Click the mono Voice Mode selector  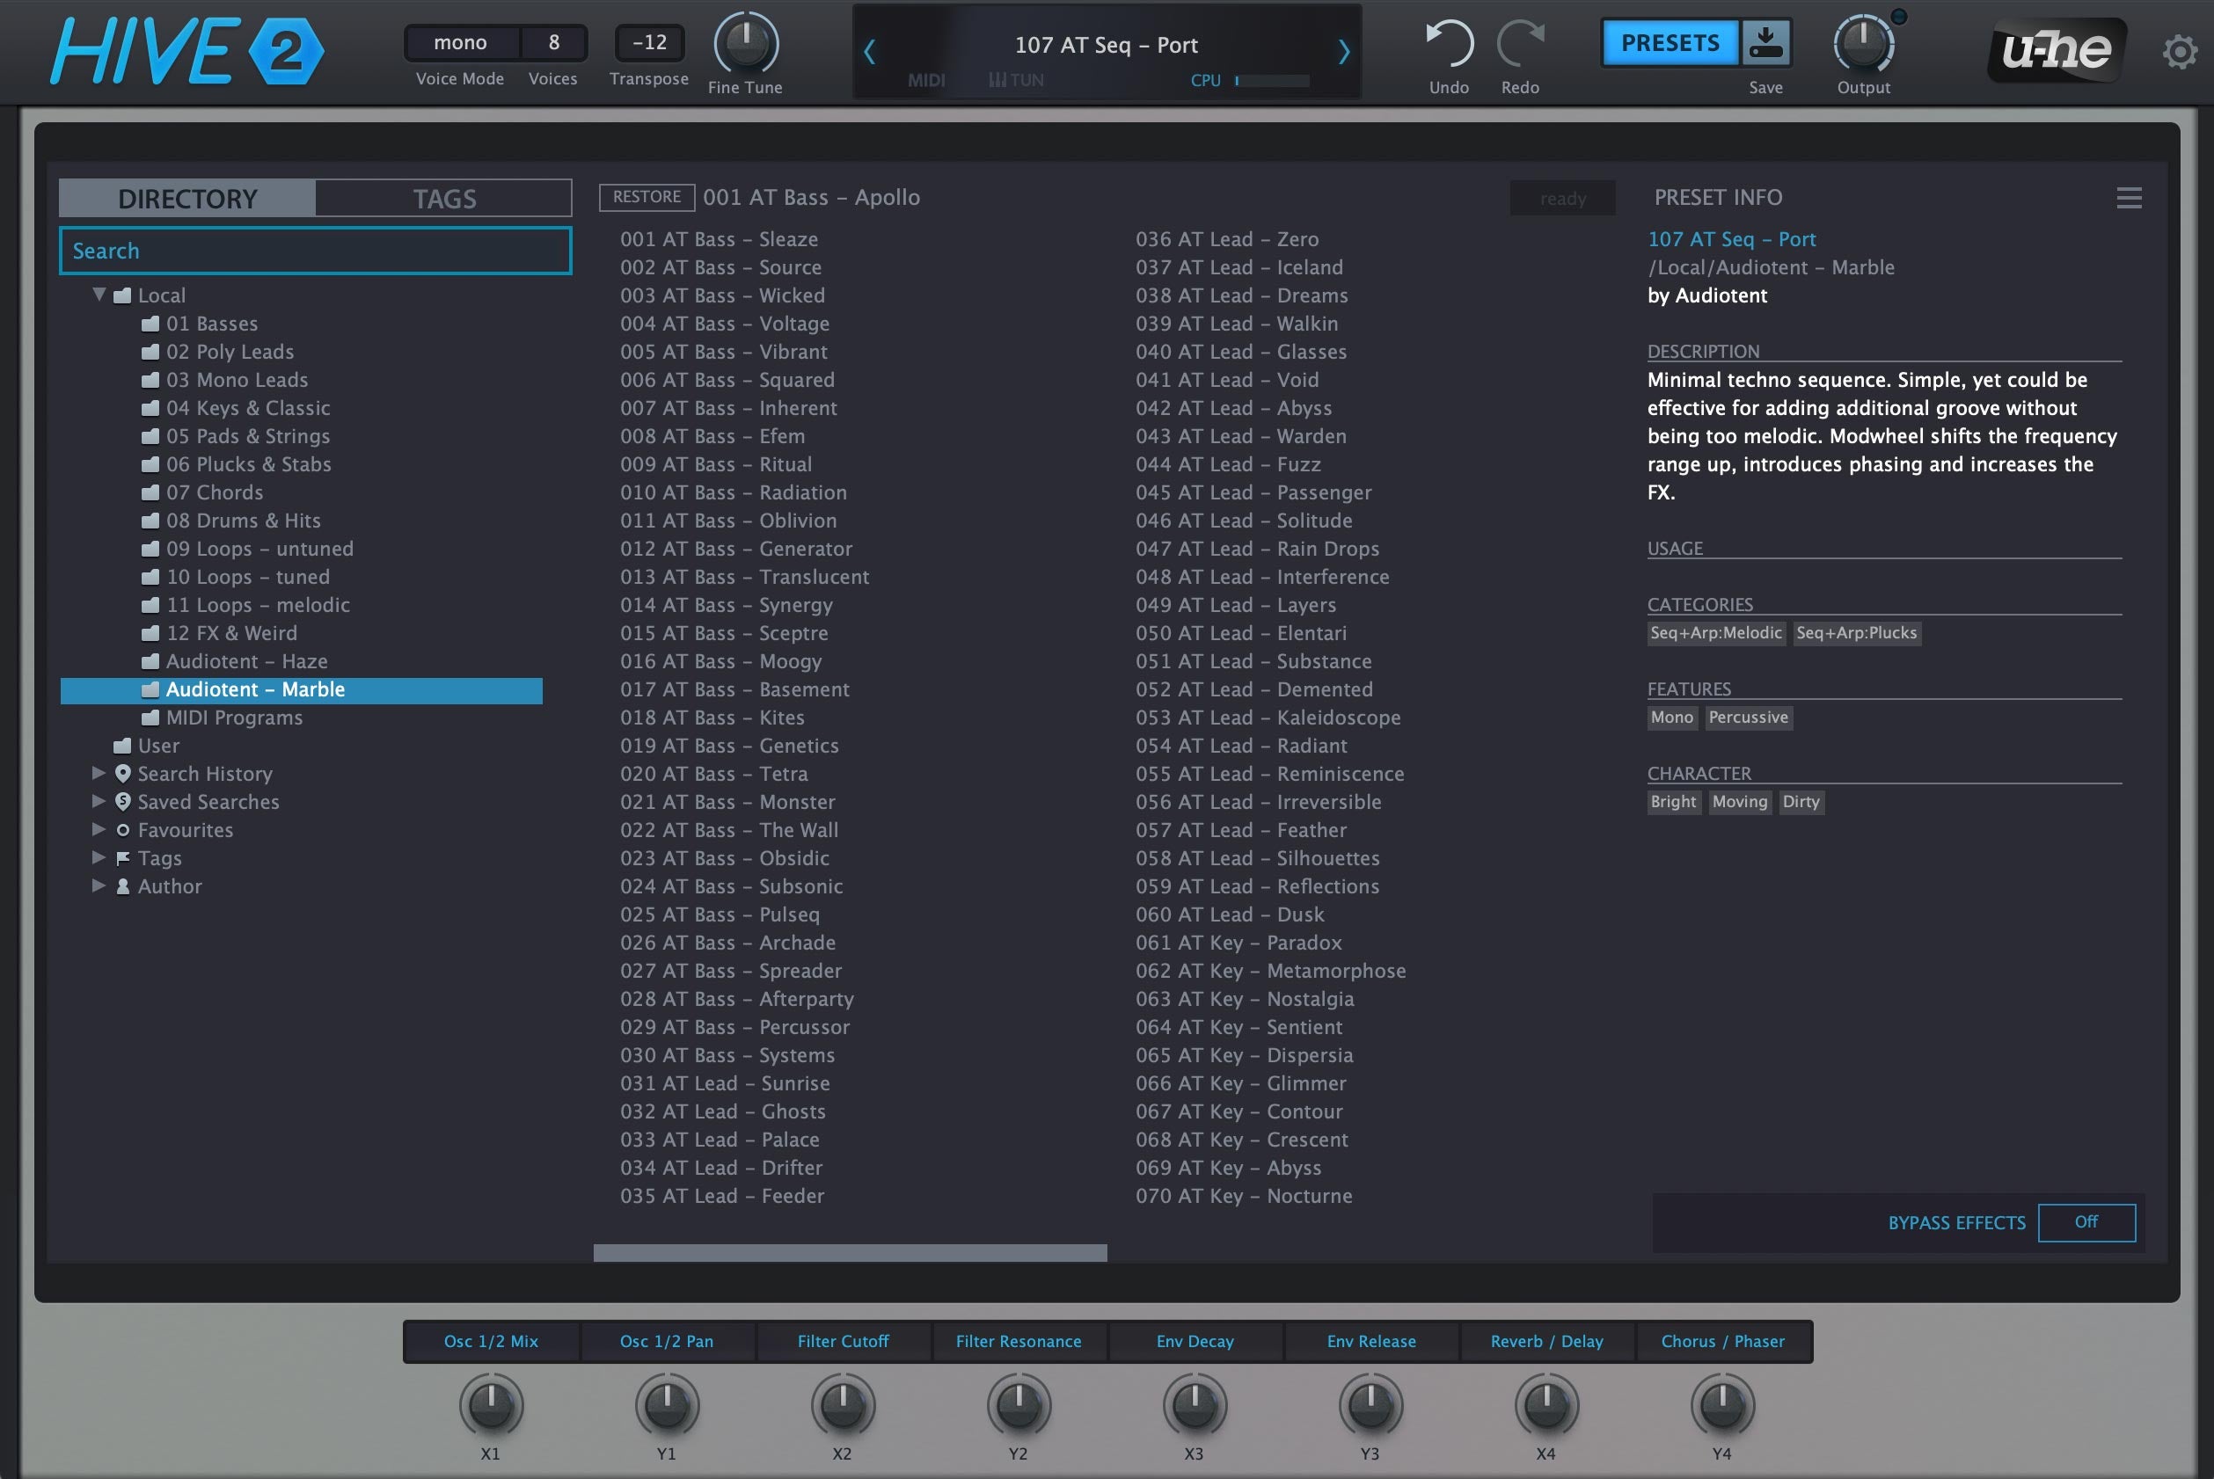point(460,42)
